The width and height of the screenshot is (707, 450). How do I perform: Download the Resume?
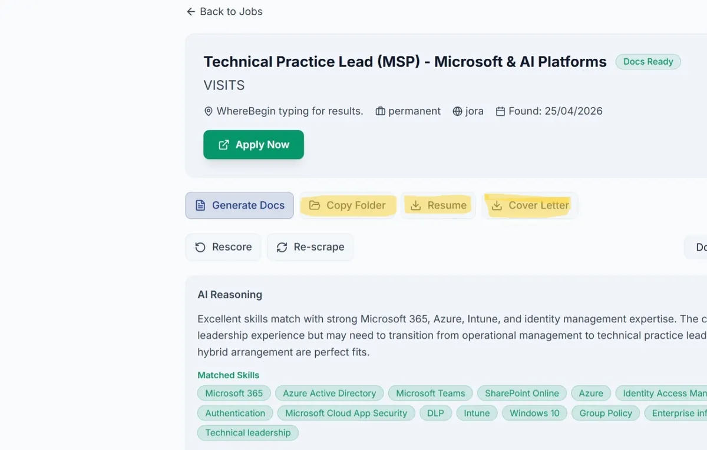pos(438,205)
